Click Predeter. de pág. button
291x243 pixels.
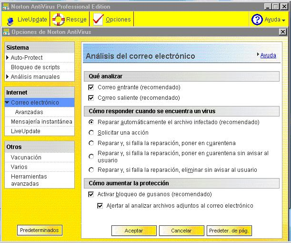pos(229,231)
